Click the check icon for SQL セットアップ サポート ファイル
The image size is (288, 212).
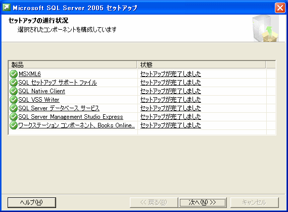14,83
